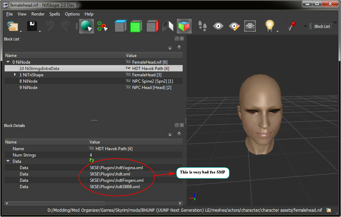Toggle the walk-mode footsteps icon

[x=202, y=26]
